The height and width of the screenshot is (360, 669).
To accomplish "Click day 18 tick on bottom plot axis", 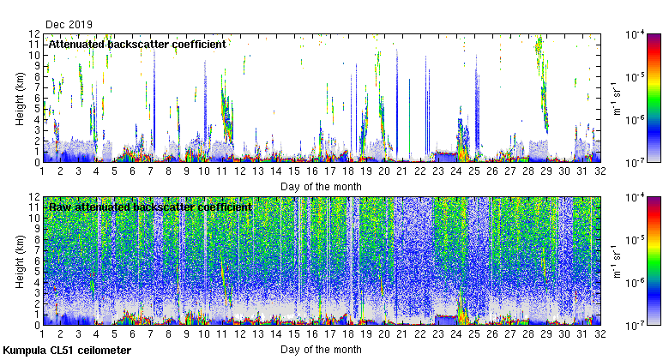I will [348, 334].
